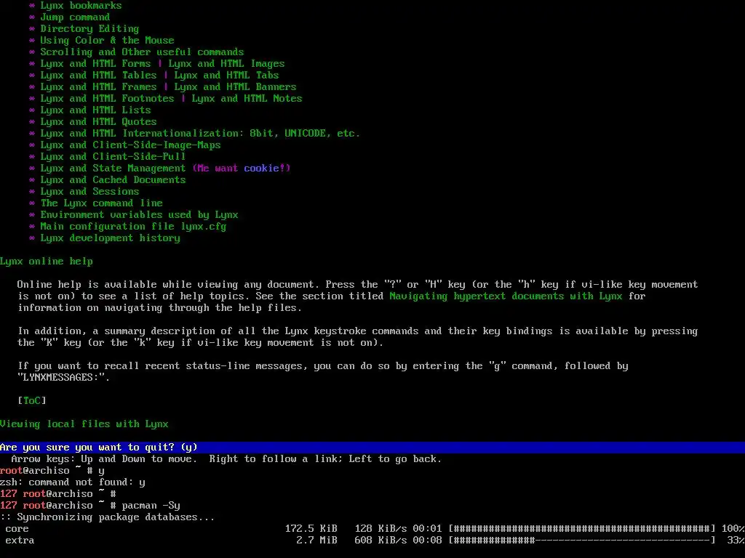Follow Lynx and HTML Tables link
This screenshot has height=558, width=745.
[98, 76]
